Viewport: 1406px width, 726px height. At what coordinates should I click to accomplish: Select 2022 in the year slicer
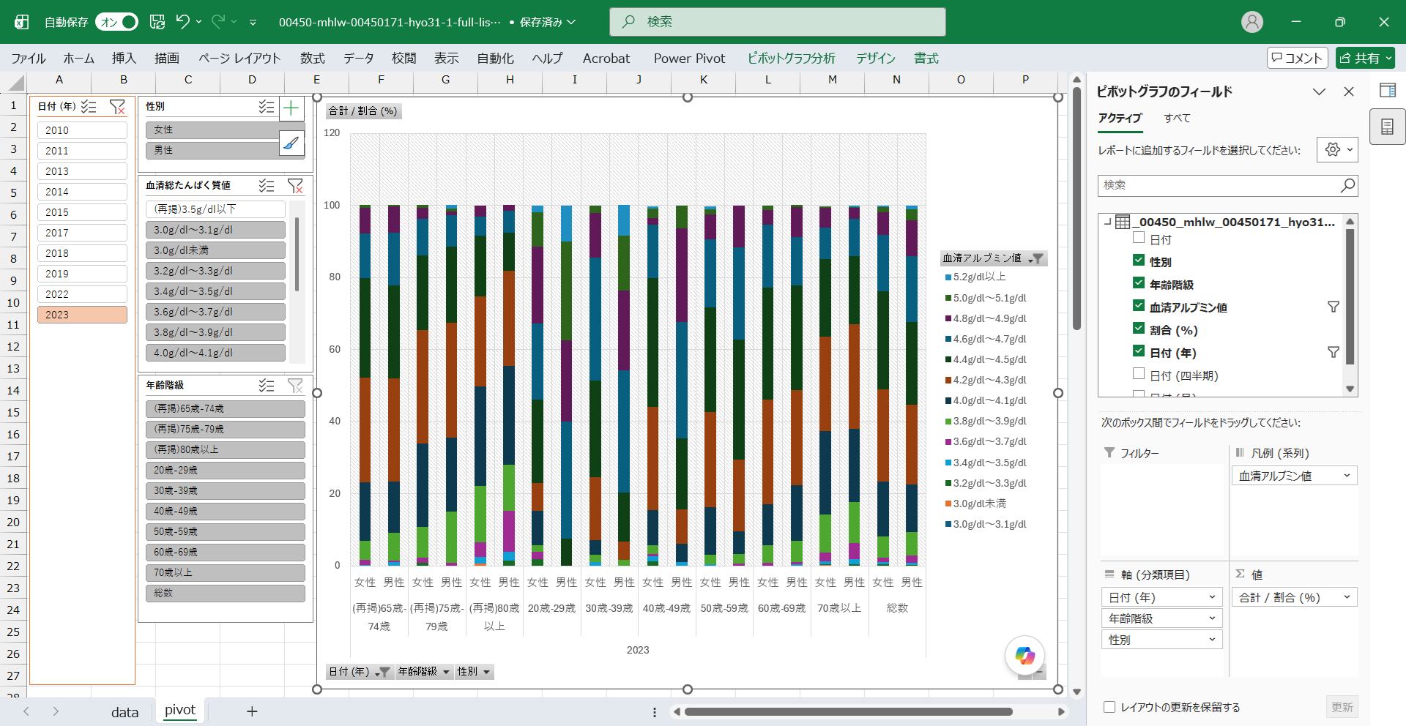click(82, 294)
